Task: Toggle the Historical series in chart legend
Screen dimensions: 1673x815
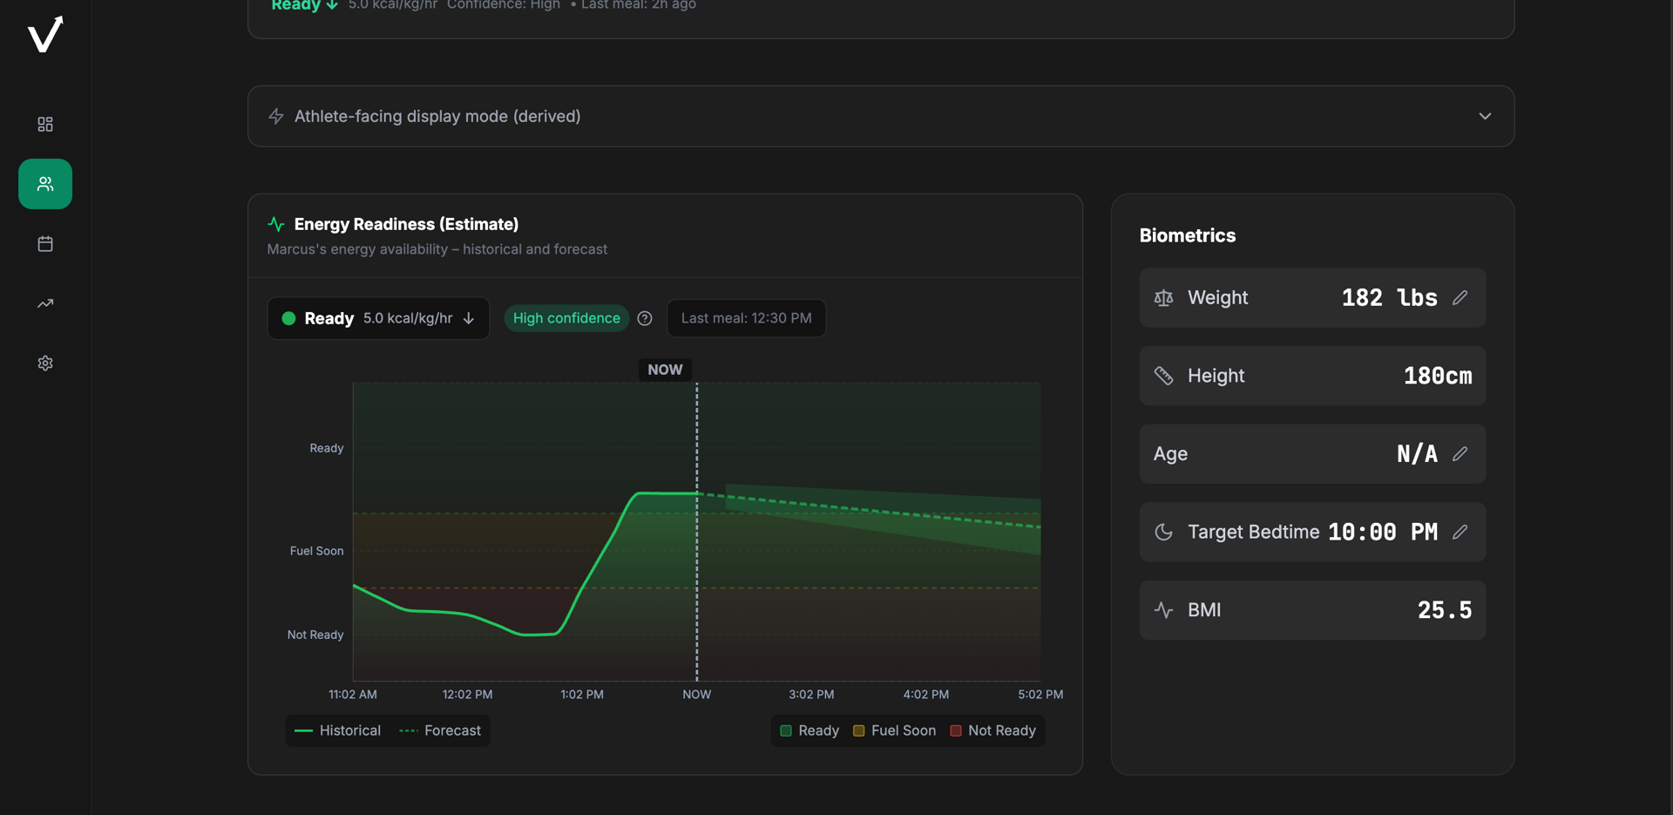Action: coord(338,730)
